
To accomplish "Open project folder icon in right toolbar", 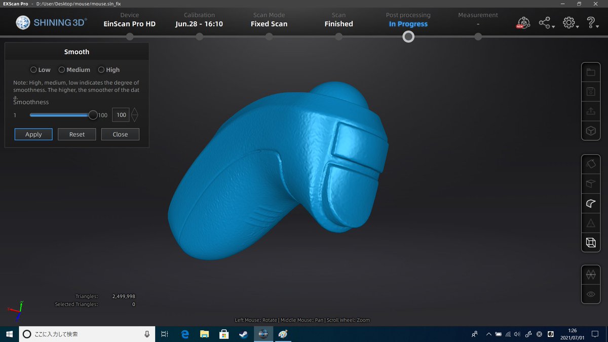I will [590, 72].
